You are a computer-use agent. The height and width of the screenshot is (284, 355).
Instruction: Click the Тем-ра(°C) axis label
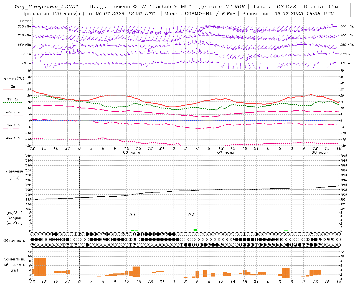pos(13,78)
